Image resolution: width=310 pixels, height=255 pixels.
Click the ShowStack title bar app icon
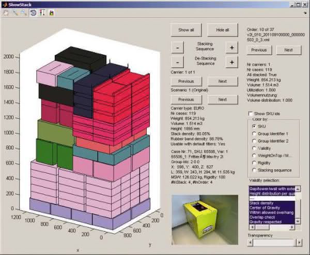[x=5, y=5]
